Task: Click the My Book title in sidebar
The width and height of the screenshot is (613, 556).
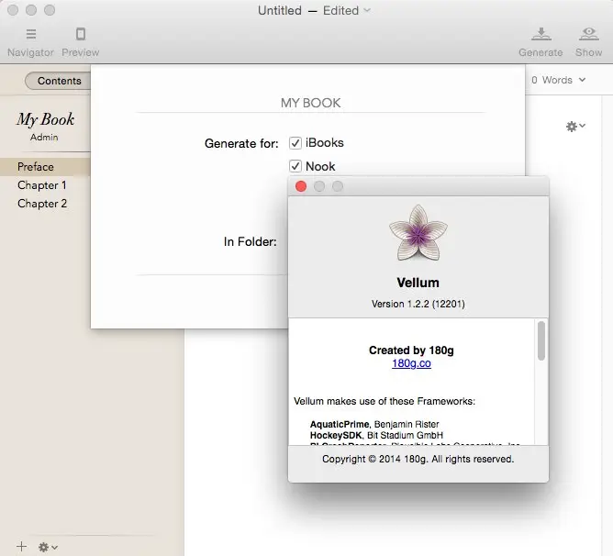Action: click(x=45, y=119)
